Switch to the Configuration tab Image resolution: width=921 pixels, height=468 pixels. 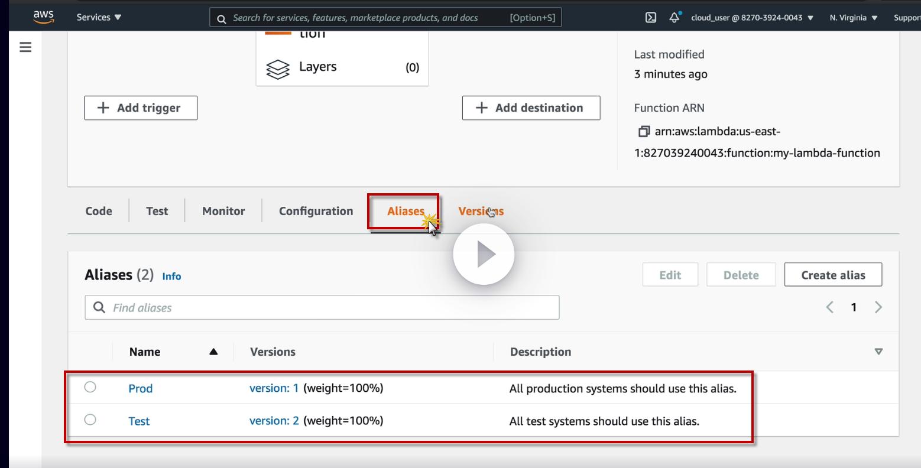316,211
